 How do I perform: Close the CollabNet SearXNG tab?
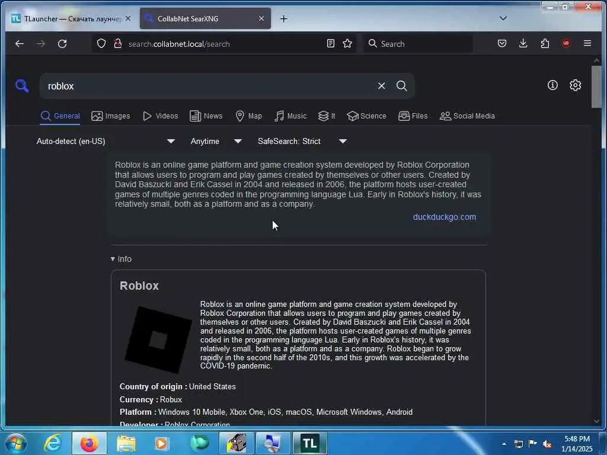(261, 18)
